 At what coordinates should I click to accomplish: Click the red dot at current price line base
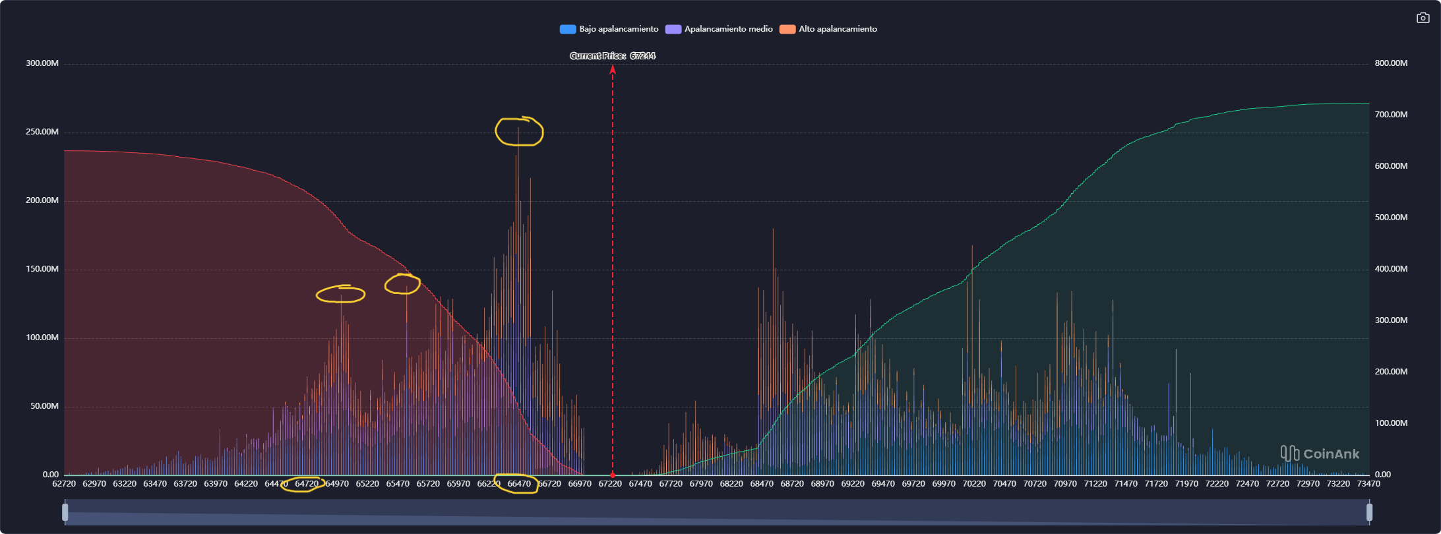pos(613,475)
